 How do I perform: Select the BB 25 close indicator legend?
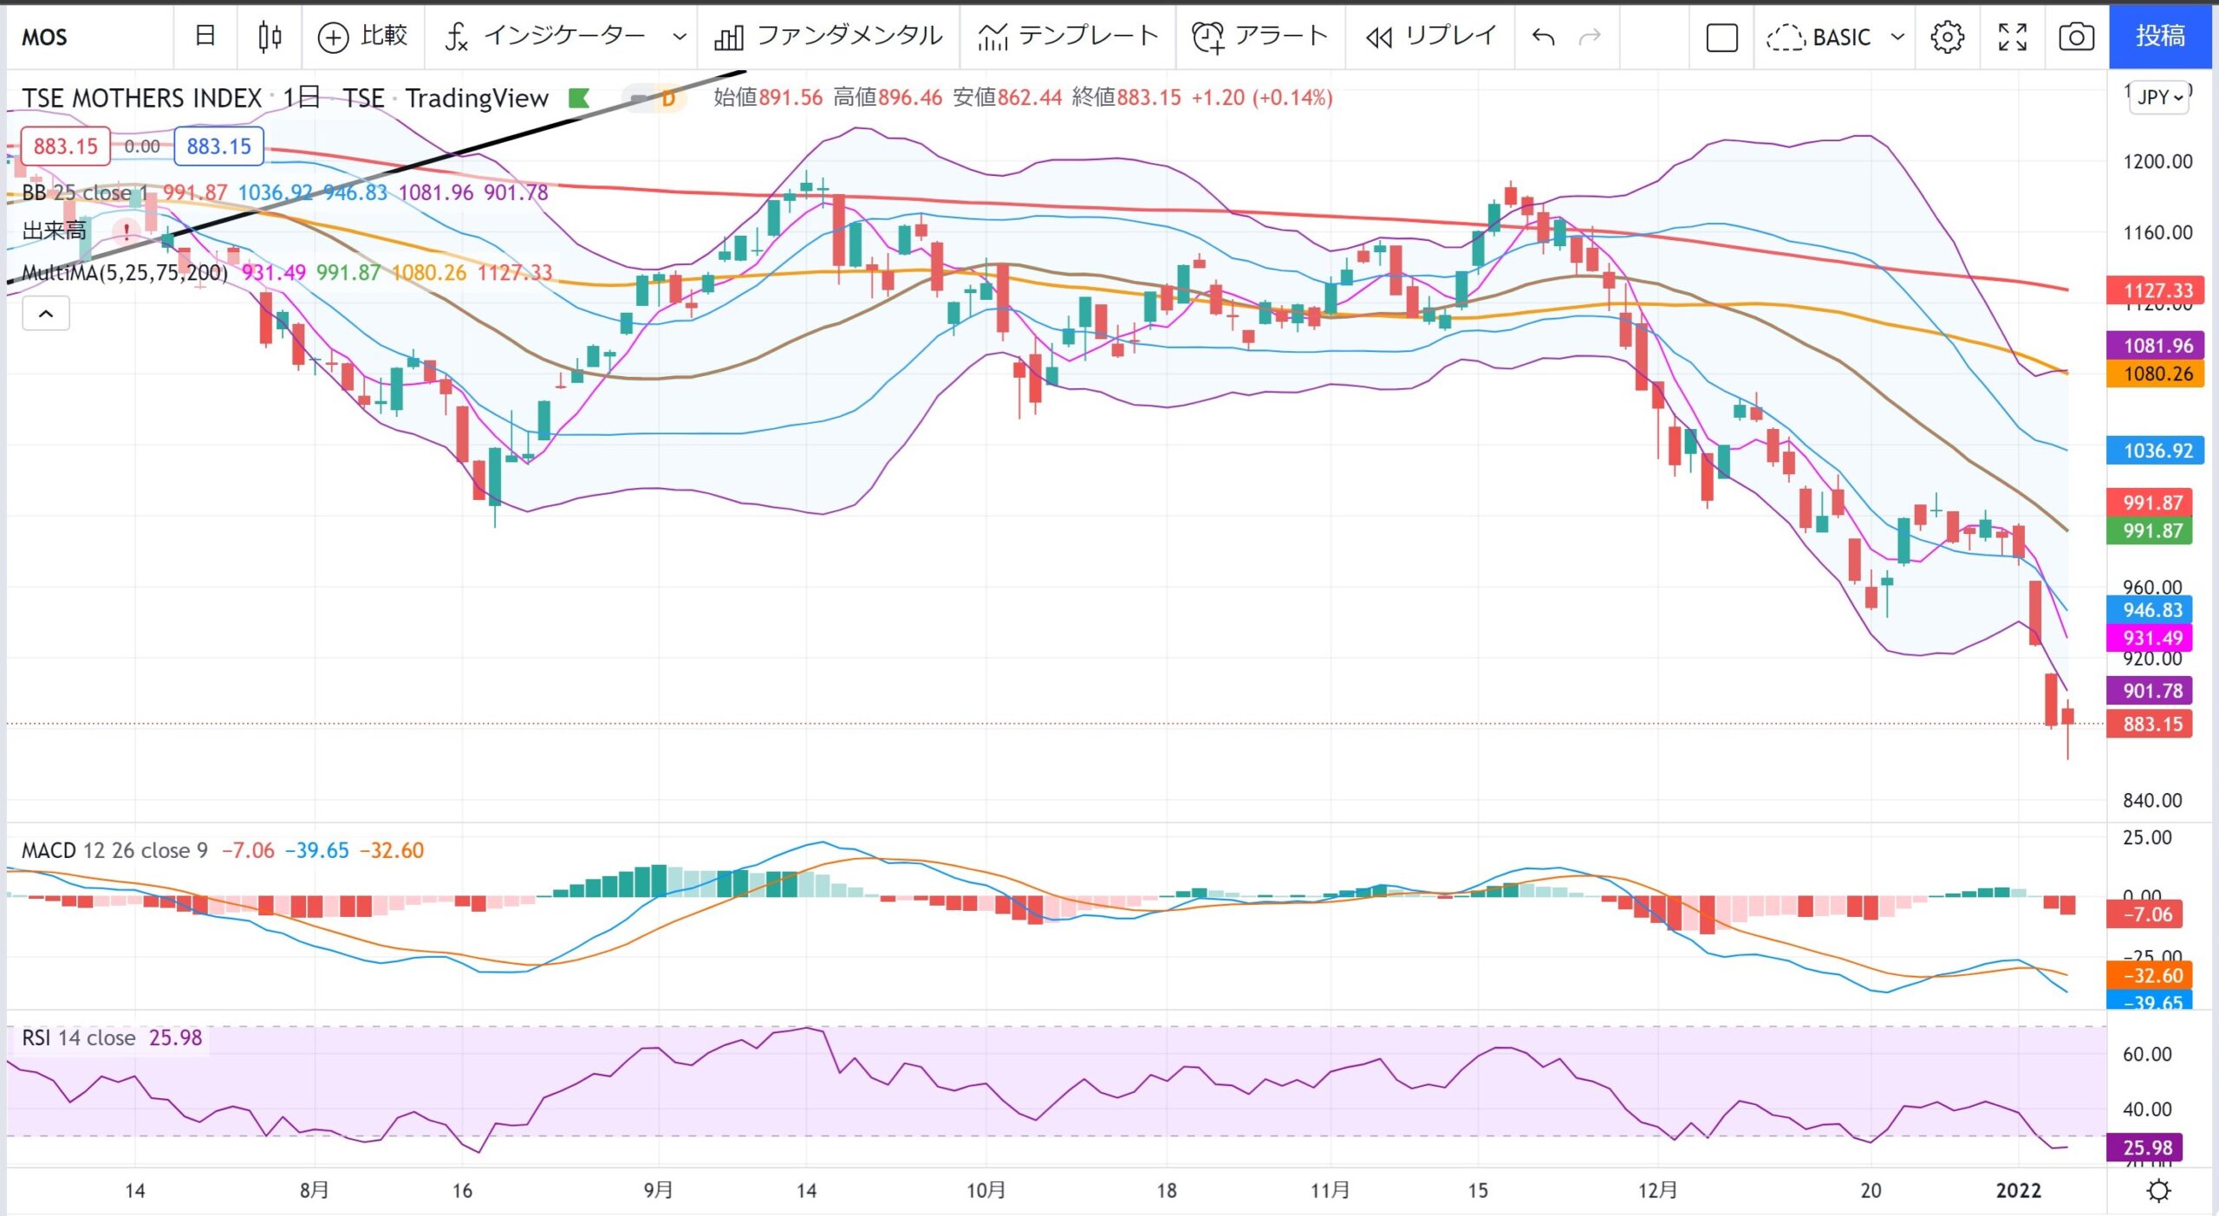(85, 192)
